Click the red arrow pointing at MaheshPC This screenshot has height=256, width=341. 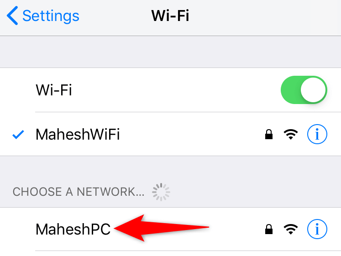[x=161, y=228]
